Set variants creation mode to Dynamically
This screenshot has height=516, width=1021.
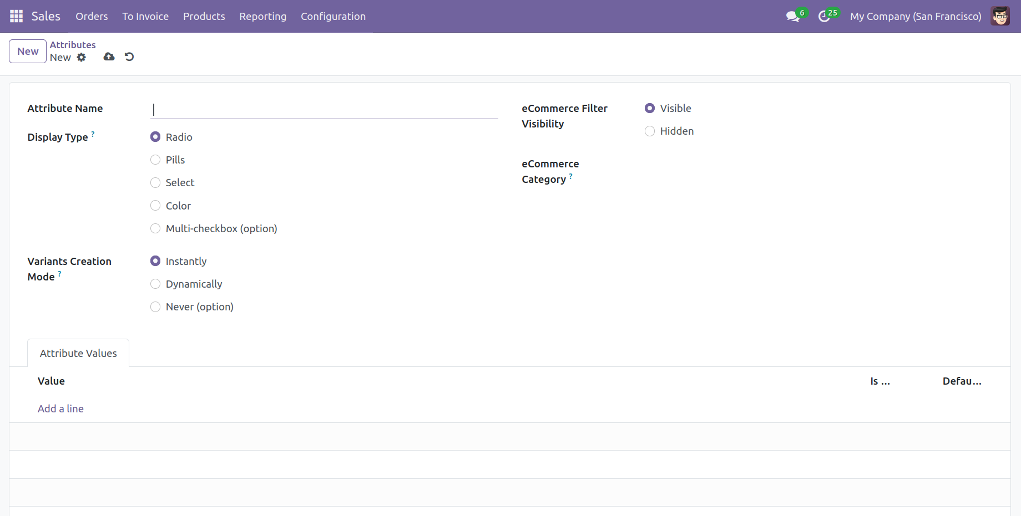(x=155, y=284)
